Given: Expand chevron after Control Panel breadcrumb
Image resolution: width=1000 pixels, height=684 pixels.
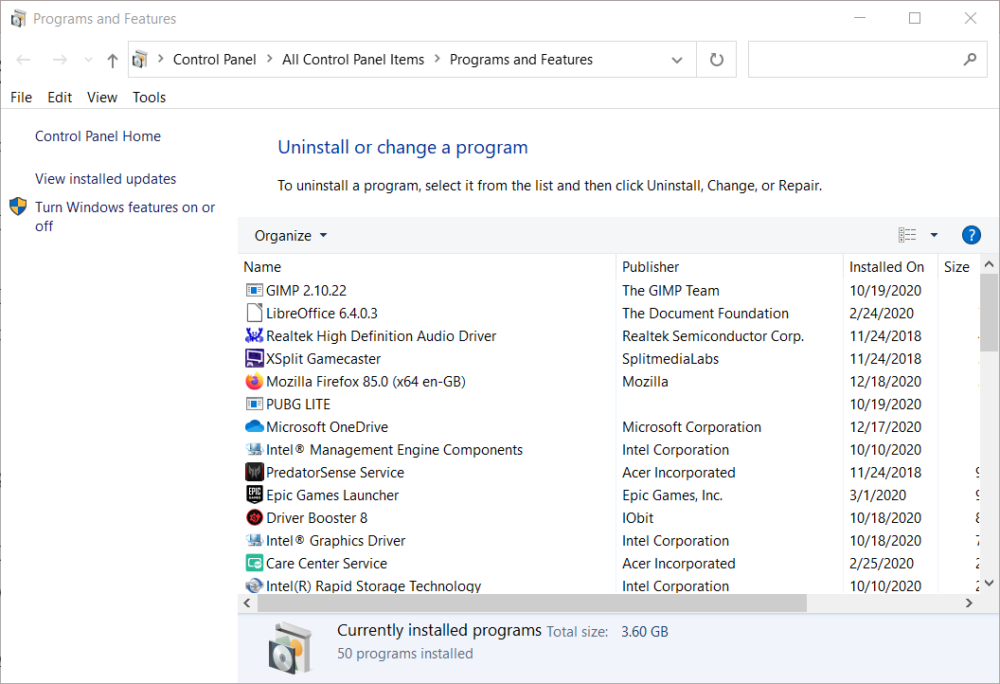Looking at the screenshot, I should pos(269,59).
